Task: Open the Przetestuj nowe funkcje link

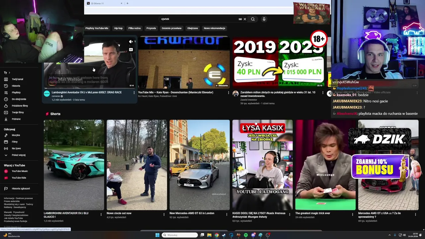Action: [16, 221]
